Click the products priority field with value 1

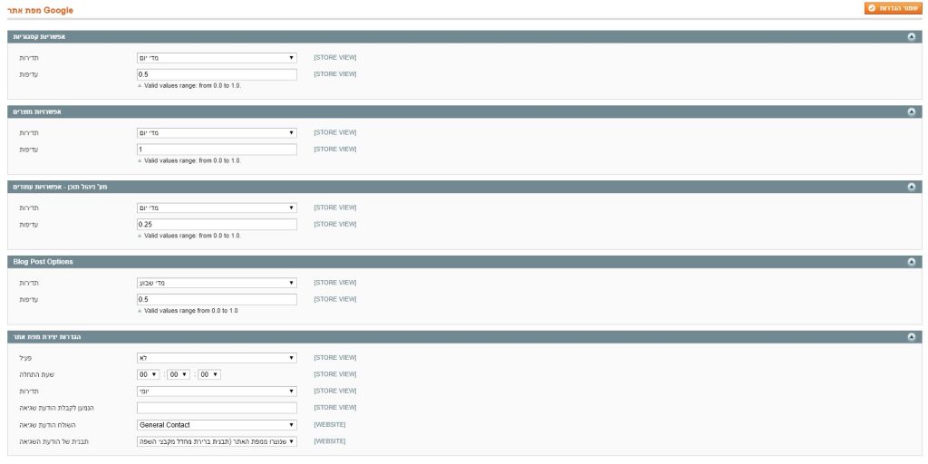point(217,149)
